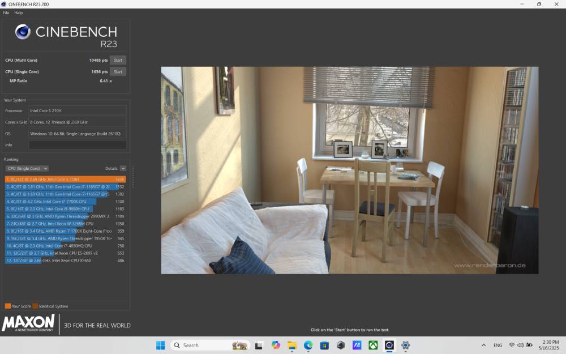Expand the Details arrow in Ranking
Image resolution: width=566 pixels, height=354 pixels.
click(123, 168)
